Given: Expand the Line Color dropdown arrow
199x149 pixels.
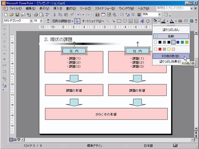Looking at the screenshot, I should [168, 21].
